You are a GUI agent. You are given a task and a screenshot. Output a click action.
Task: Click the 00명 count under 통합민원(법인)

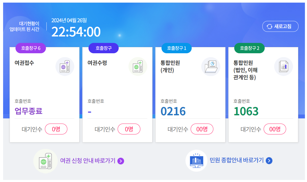point(275,129)
